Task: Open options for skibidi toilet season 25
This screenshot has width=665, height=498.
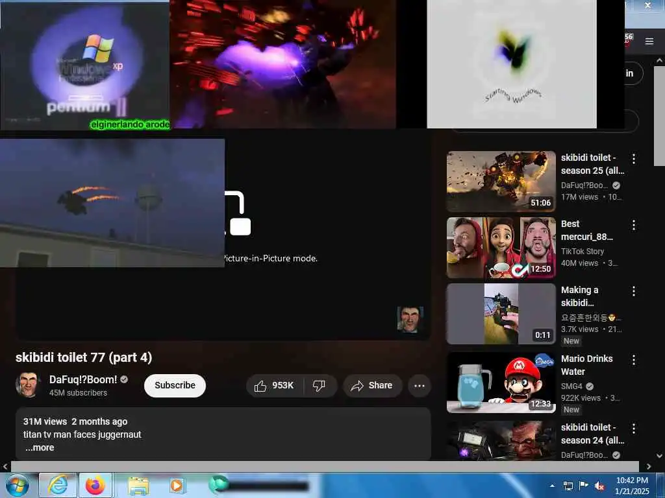Action: [634, 159]
